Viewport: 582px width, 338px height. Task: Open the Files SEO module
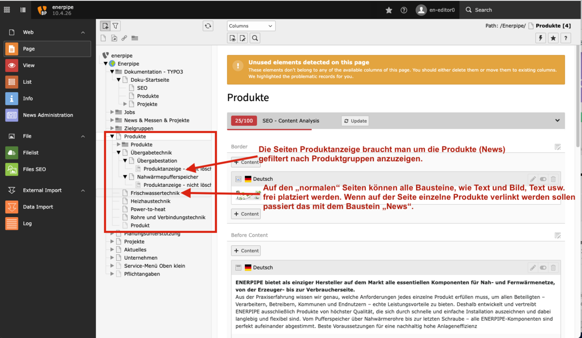(47, 169)
